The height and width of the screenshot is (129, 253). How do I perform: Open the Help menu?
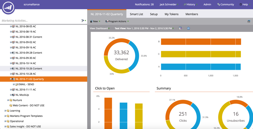245,5
